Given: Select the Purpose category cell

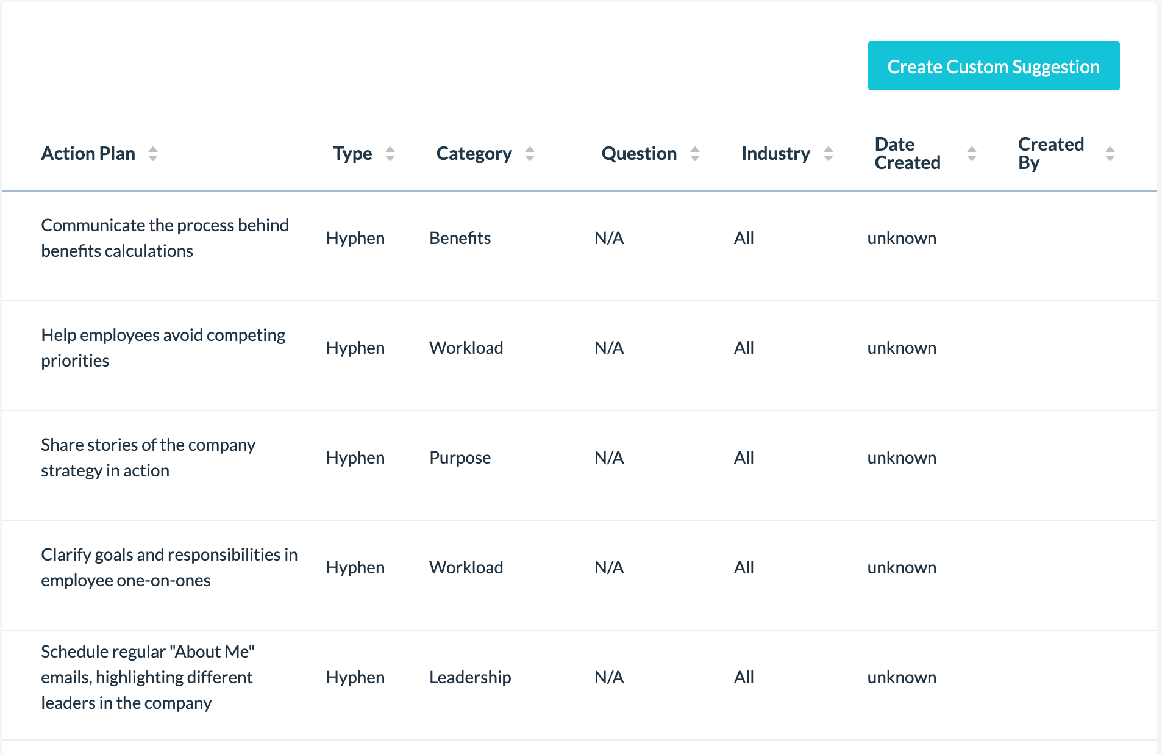Looking at the screenshot, I should [x=460, y=458].
